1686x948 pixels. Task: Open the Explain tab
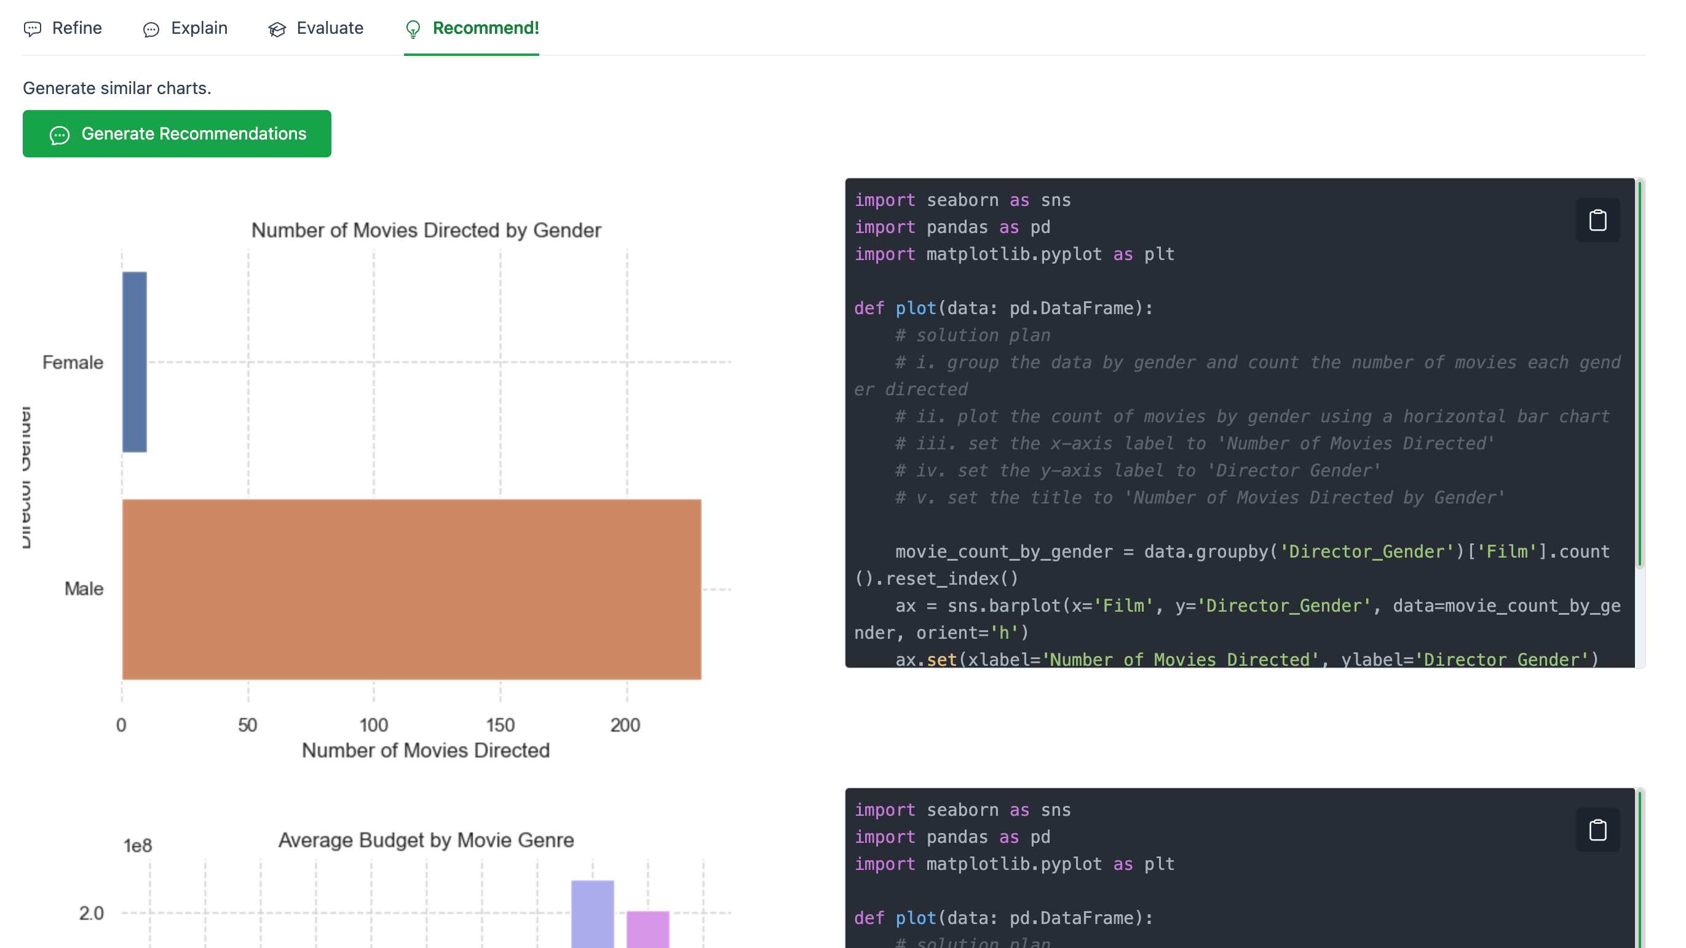[199, 28]
